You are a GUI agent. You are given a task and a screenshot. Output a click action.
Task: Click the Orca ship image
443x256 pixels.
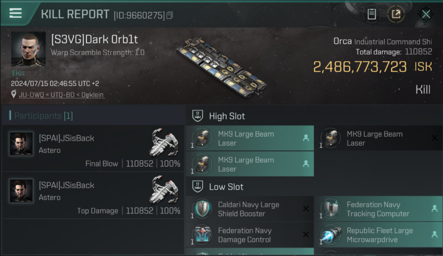point(221,67)
